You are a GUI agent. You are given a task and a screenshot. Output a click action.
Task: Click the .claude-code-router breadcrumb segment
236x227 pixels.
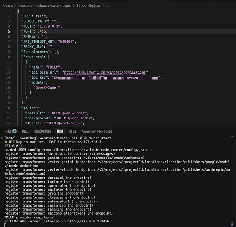54,5
